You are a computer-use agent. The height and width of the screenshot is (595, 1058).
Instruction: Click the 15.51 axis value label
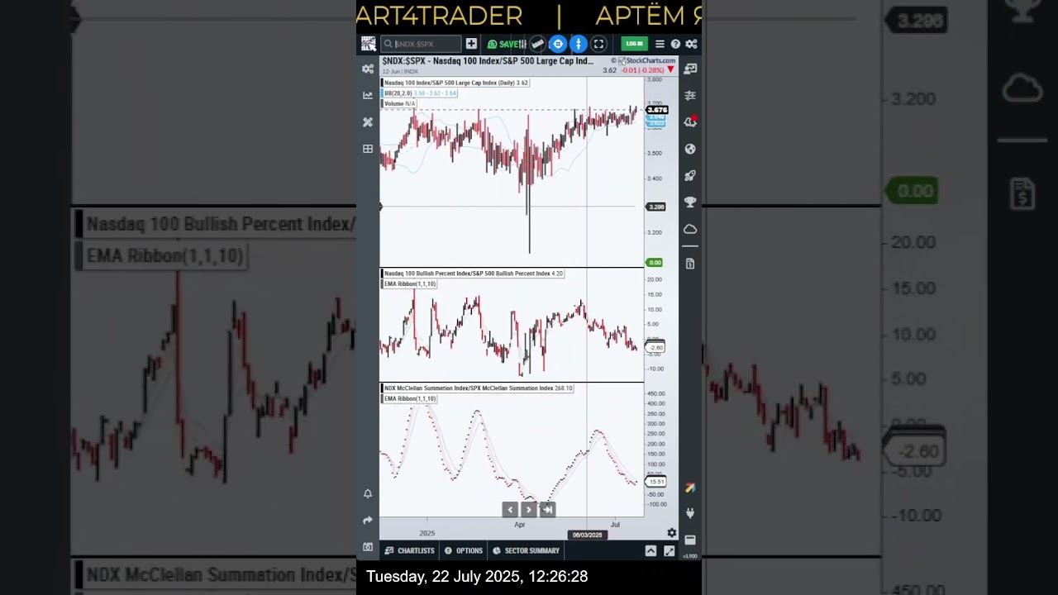tap(656, 482)
